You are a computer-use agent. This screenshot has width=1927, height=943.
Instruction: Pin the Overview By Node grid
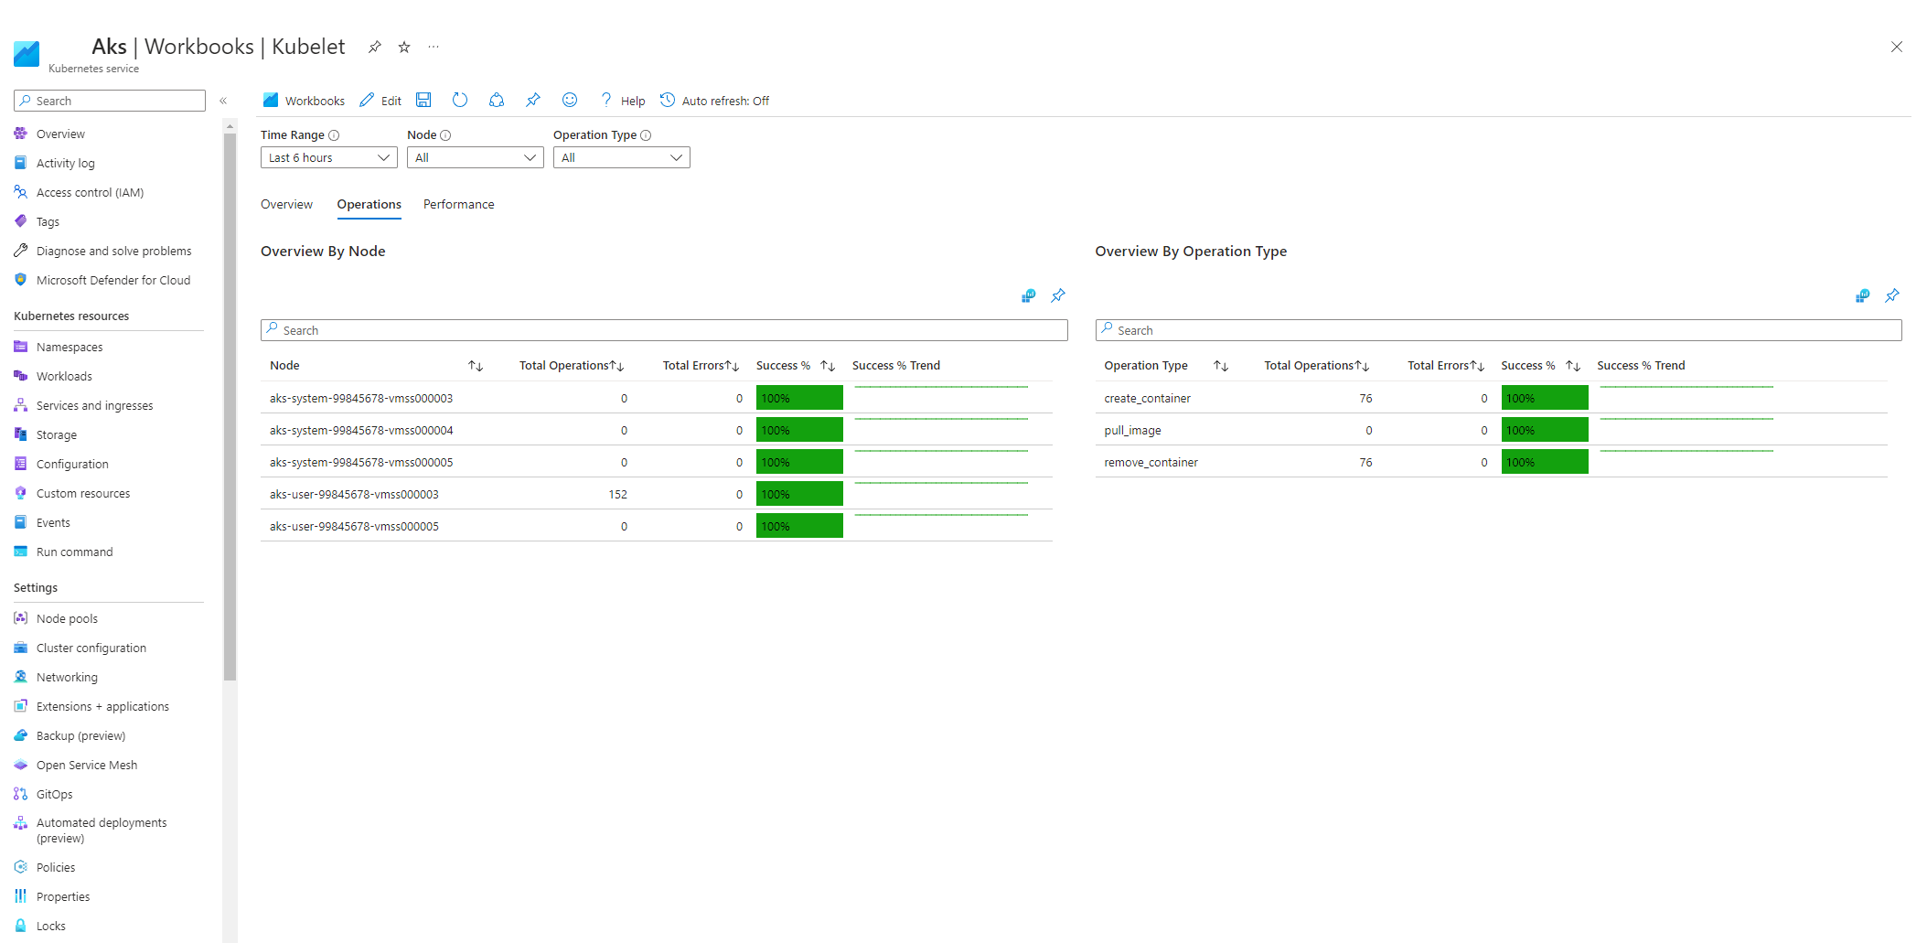pos(1058,295)
